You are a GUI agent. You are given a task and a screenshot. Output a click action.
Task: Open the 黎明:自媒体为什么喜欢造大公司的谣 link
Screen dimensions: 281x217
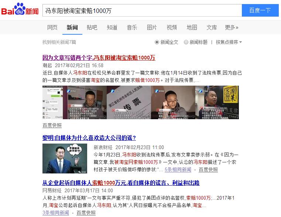pyautogui.click(x=89, y=138)
